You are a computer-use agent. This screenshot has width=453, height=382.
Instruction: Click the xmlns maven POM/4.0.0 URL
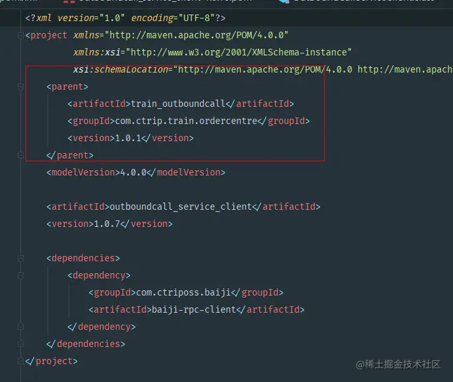pyautogui.click(x=196, y=35)
